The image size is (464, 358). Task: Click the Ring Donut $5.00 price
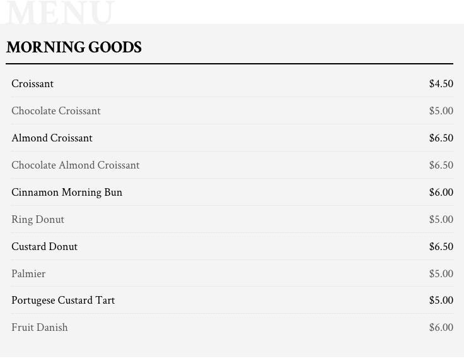(441, 220)
